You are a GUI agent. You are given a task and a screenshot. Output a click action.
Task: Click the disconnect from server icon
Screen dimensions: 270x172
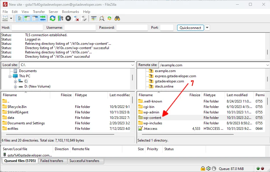pyautogui.click(x=76, y=18)
